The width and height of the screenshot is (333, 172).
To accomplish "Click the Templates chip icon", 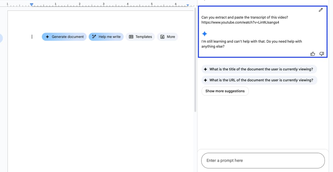I will [131, 37].
